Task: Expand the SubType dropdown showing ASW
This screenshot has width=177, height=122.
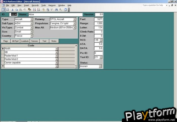Action: coord(32,23)
